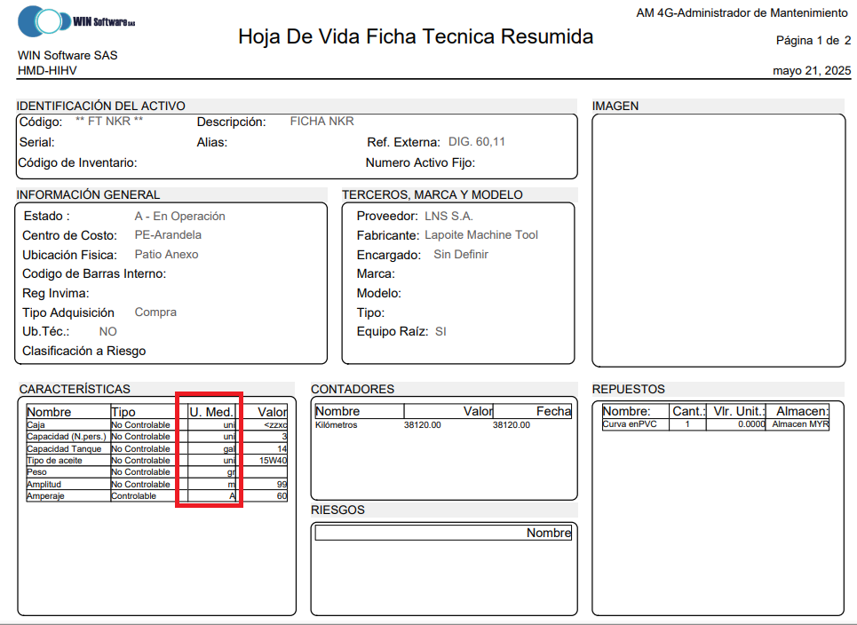Click the 'Tipo de aceite' row name
Viewport: 857px width, 625px height.
[54, 461]
